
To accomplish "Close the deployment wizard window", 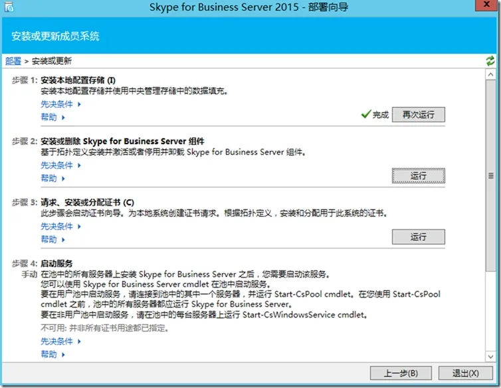I will point(486,5).
